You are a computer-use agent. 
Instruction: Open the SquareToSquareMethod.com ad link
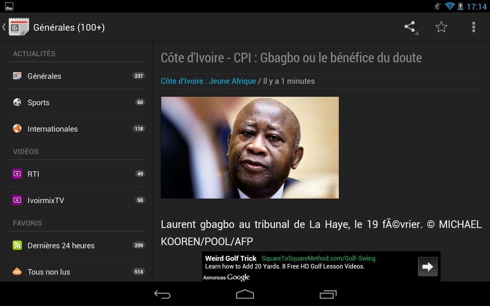[318, 258]
